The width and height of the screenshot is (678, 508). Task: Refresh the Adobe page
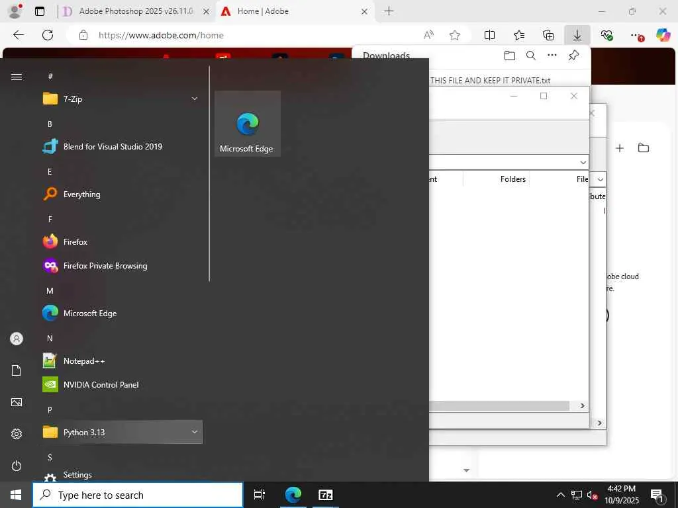click(48, 35)
